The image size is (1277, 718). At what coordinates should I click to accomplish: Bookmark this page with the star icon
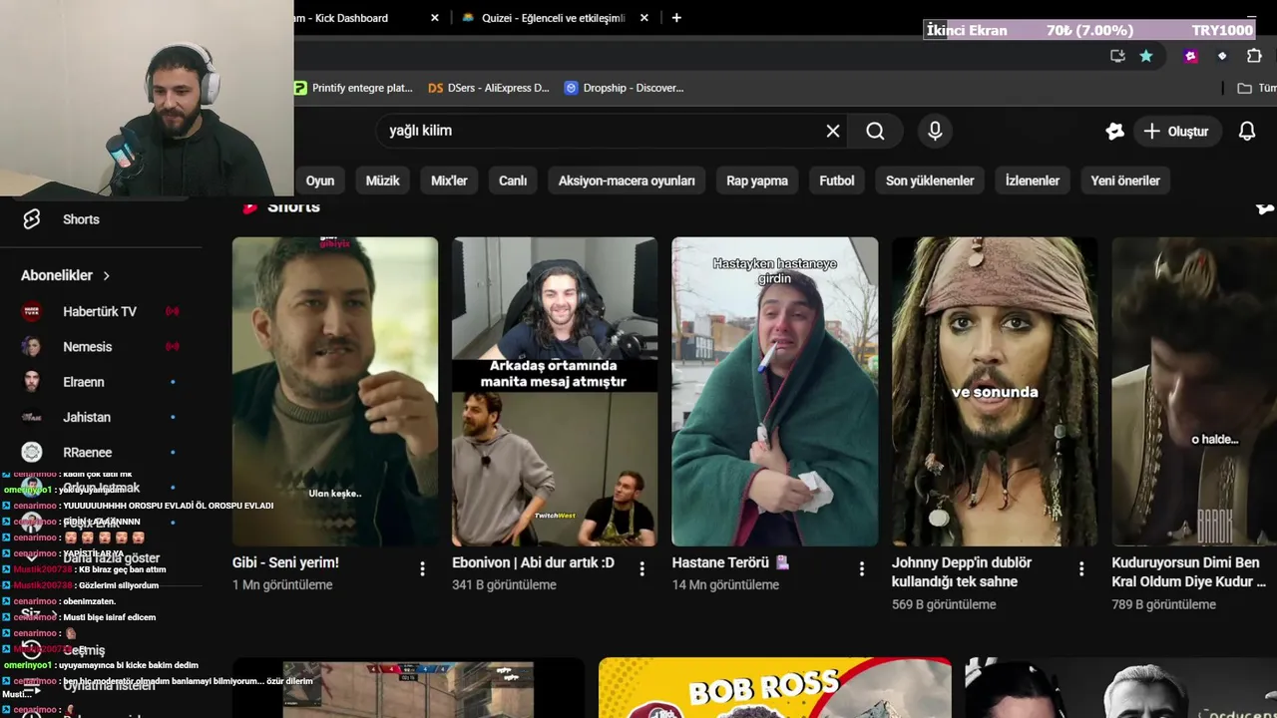[1146, 56]
